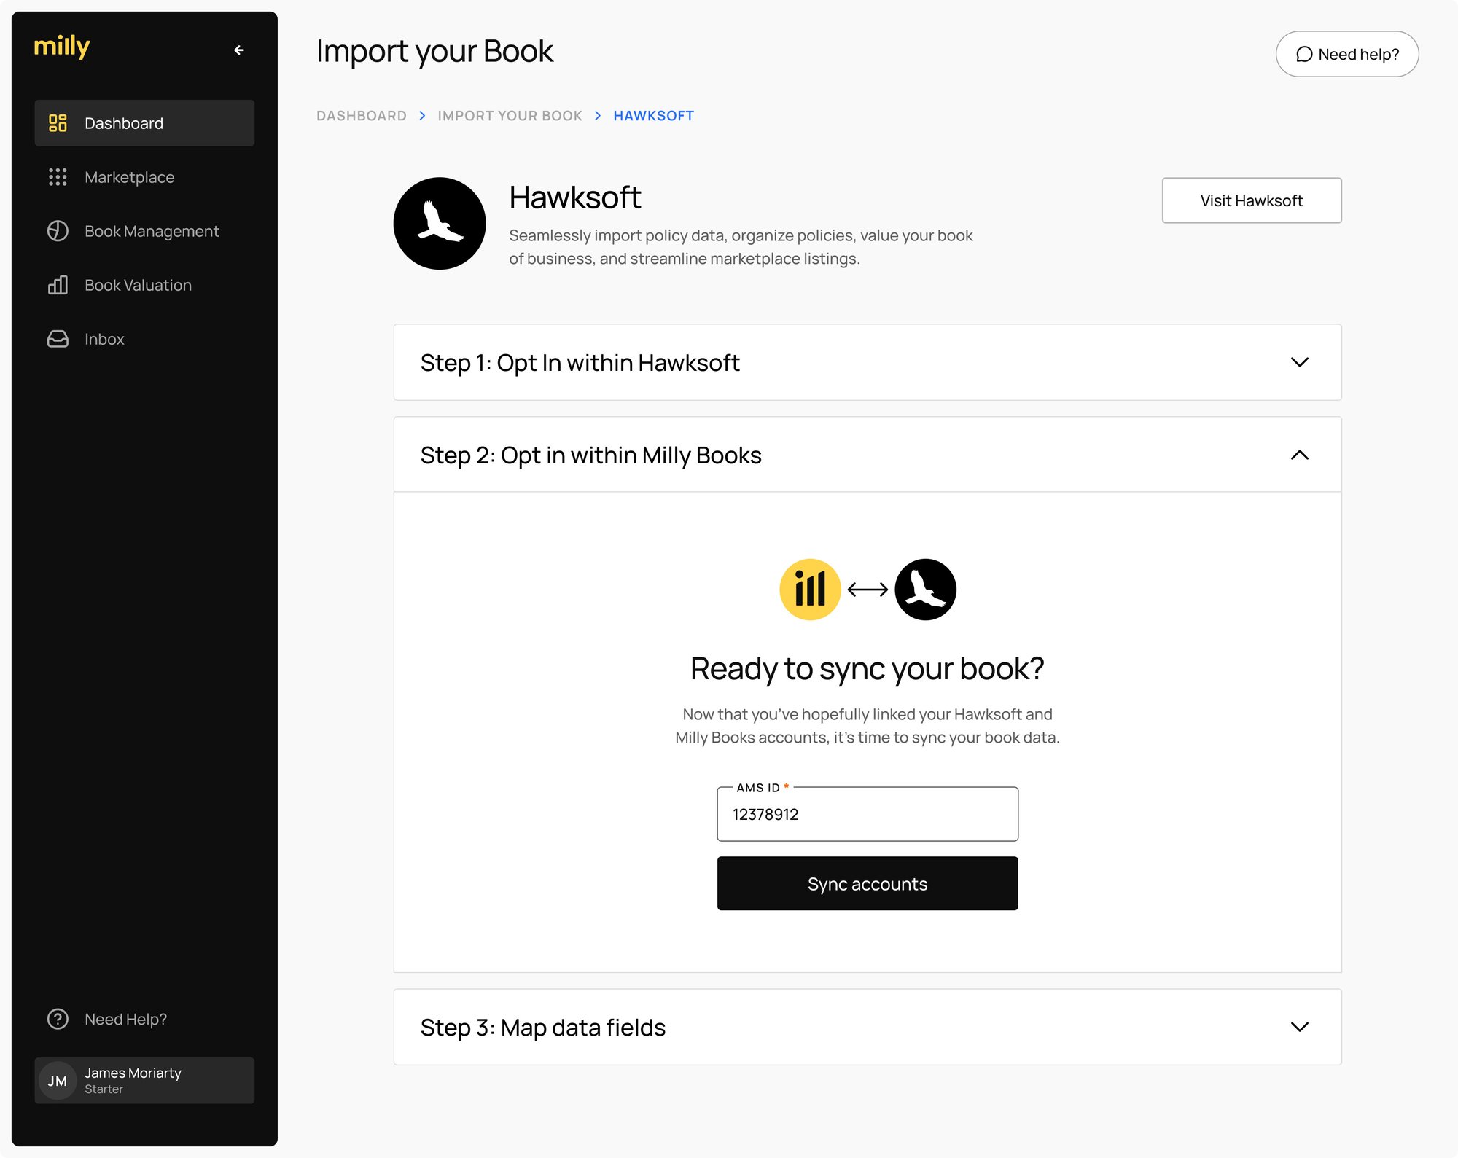Click the Need Help question mark icon

point(58,1019)
